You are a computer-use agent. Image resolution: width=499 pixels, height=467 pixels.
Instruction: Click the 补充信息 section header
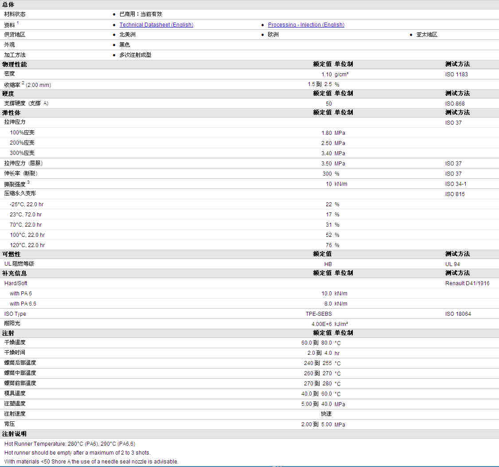[x=14, y=273]
